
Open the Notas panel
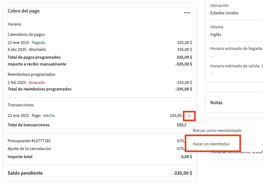click(x=216, y=103)
